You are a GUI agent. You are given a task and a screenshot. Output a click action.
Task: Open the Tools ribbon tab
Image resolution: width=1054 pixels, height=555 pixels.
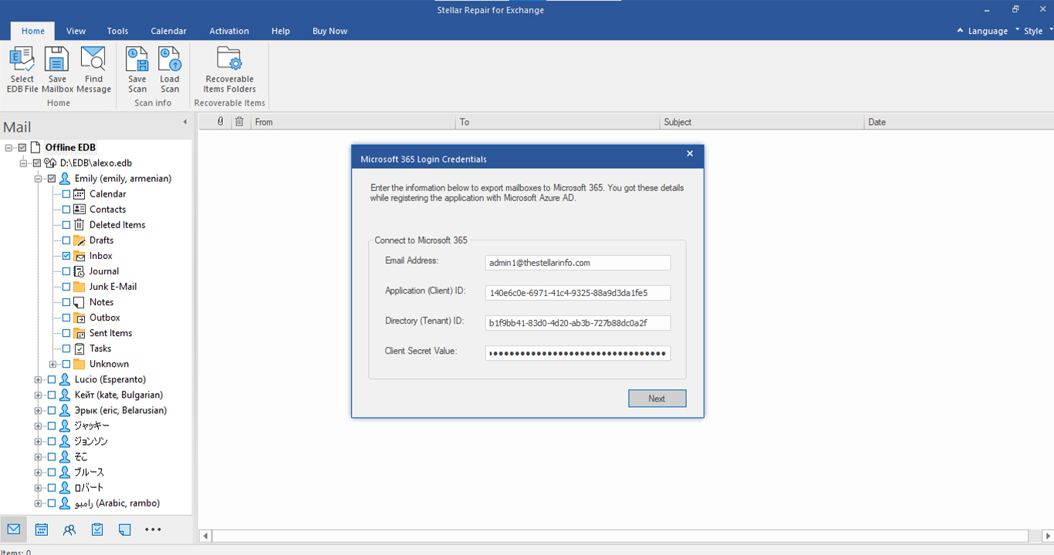(x=117, y=31)
